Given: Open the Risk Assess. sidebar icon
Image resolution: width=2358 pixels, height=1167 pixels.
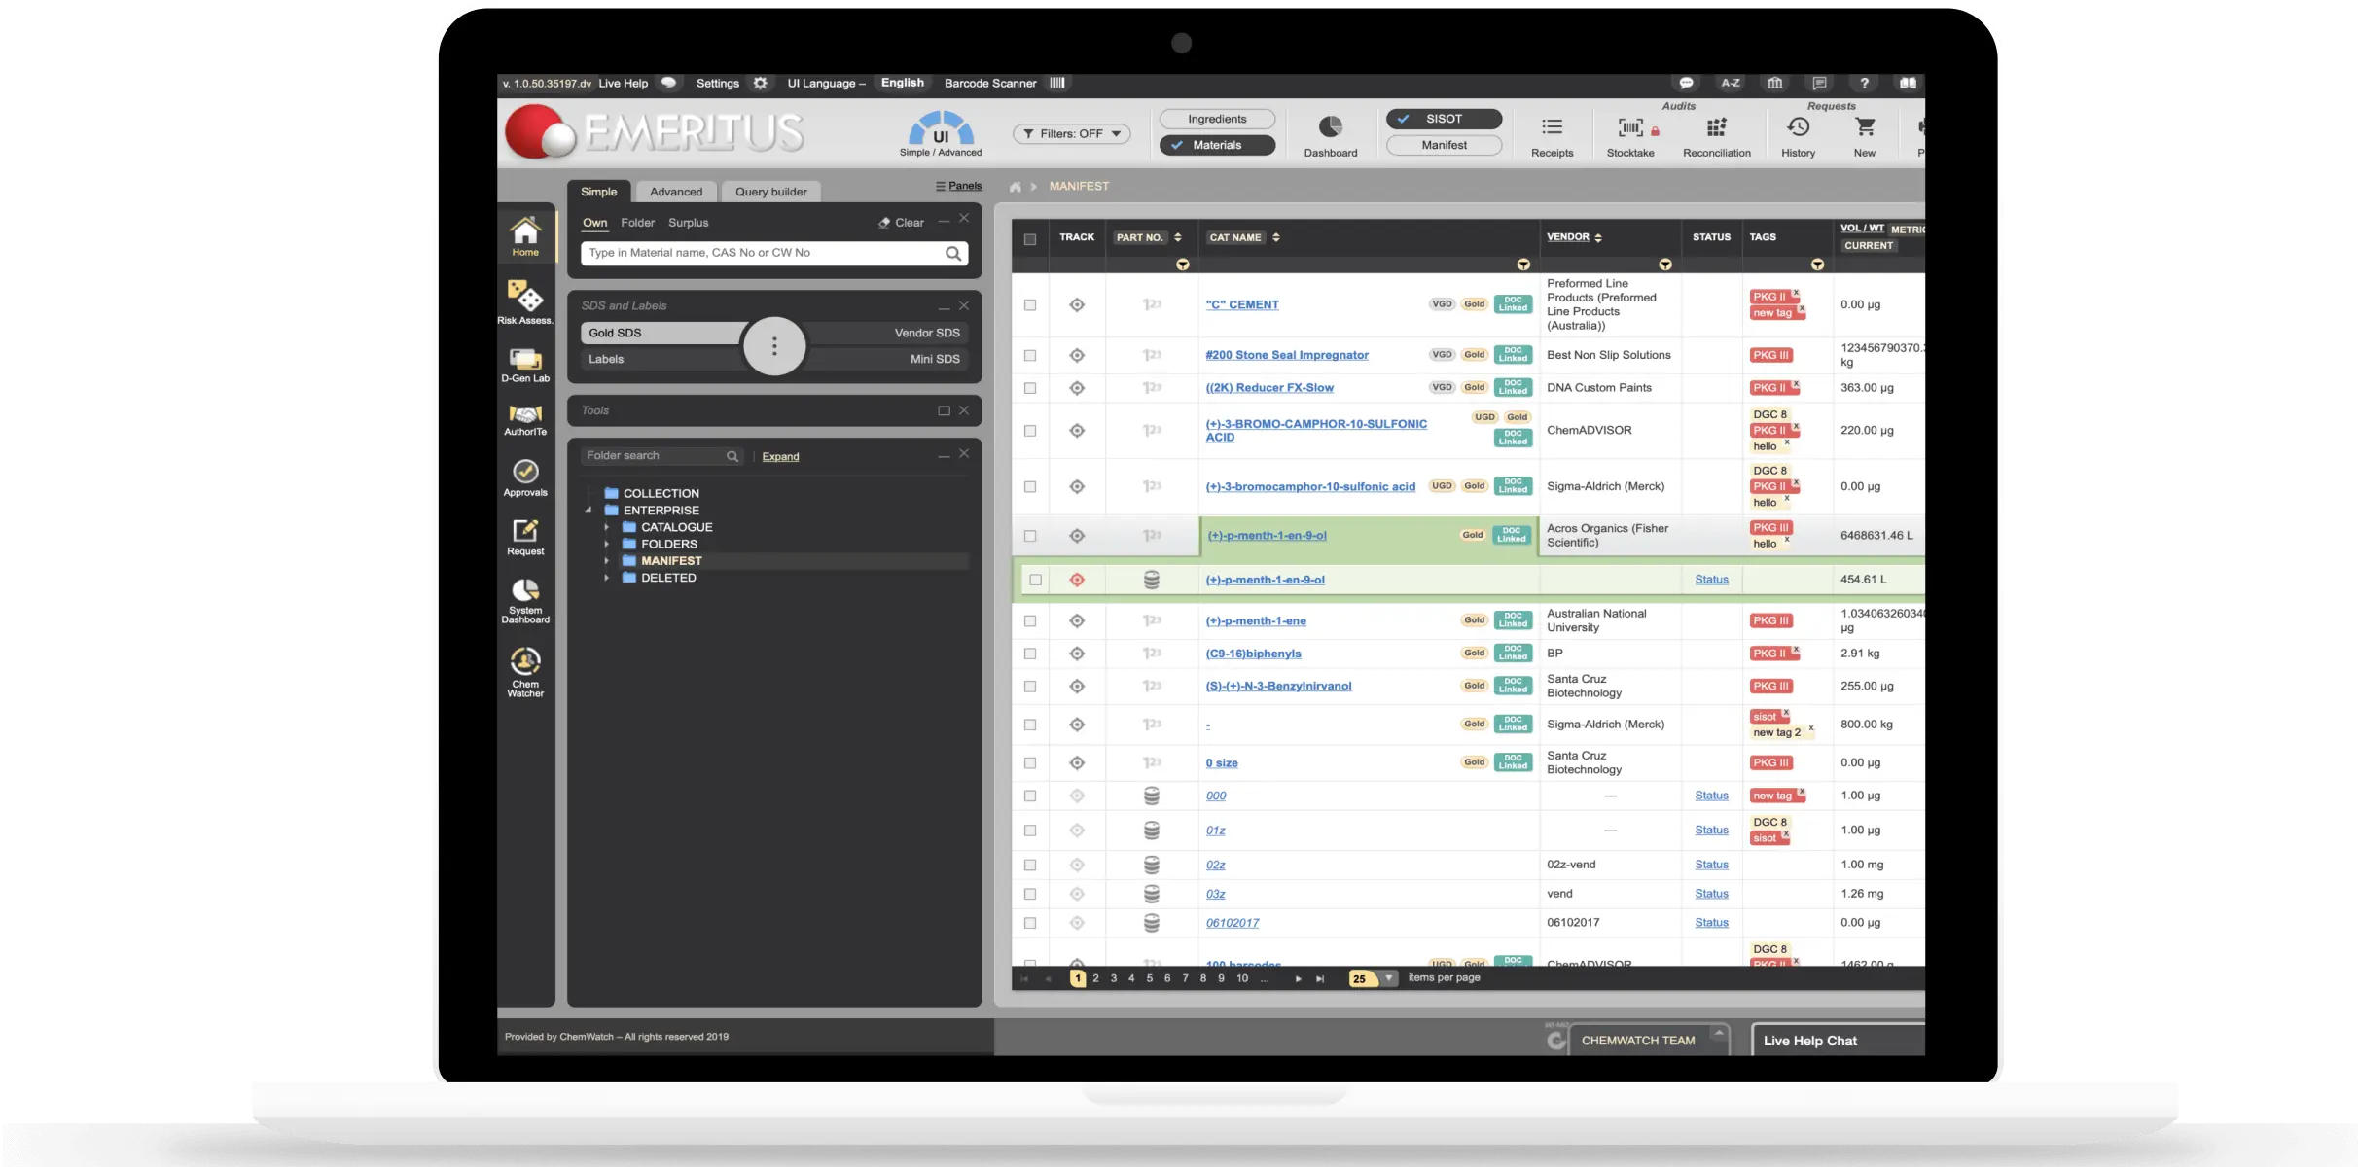Looking at the screenshot, I should 525,297.
